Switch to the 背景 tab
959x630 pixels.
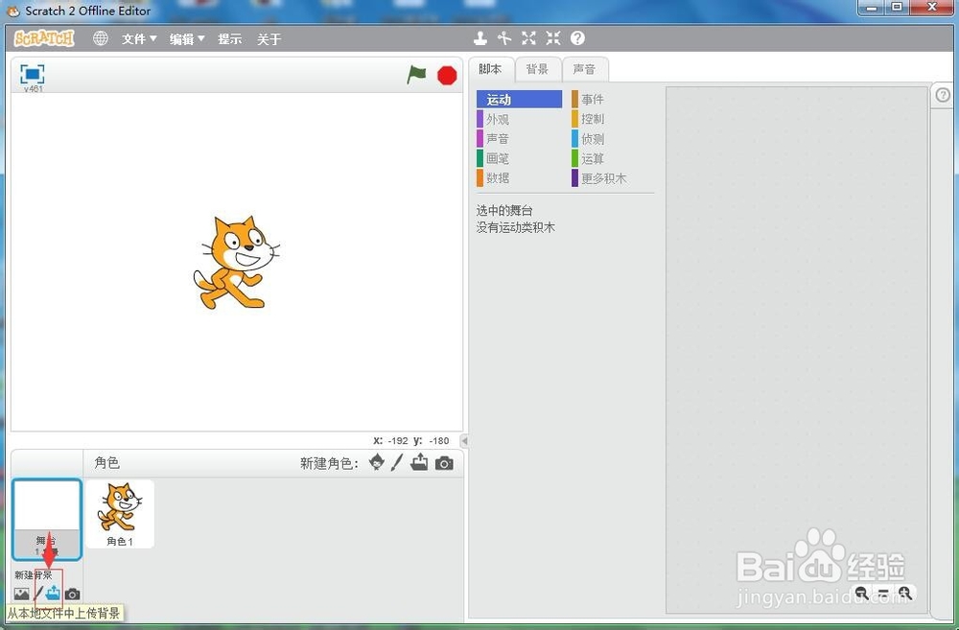point(538,69)
